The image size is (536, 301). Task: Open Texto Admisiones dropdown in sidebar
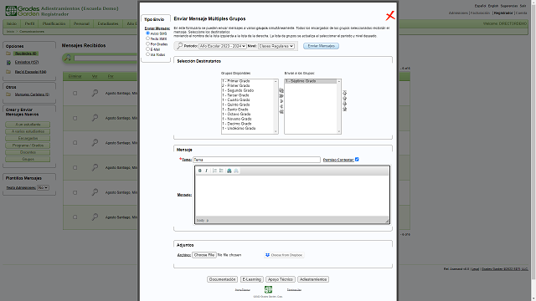(43, 187)
